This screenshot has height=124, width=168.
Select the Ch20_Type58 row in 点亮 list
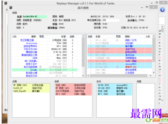coord(31,91)
